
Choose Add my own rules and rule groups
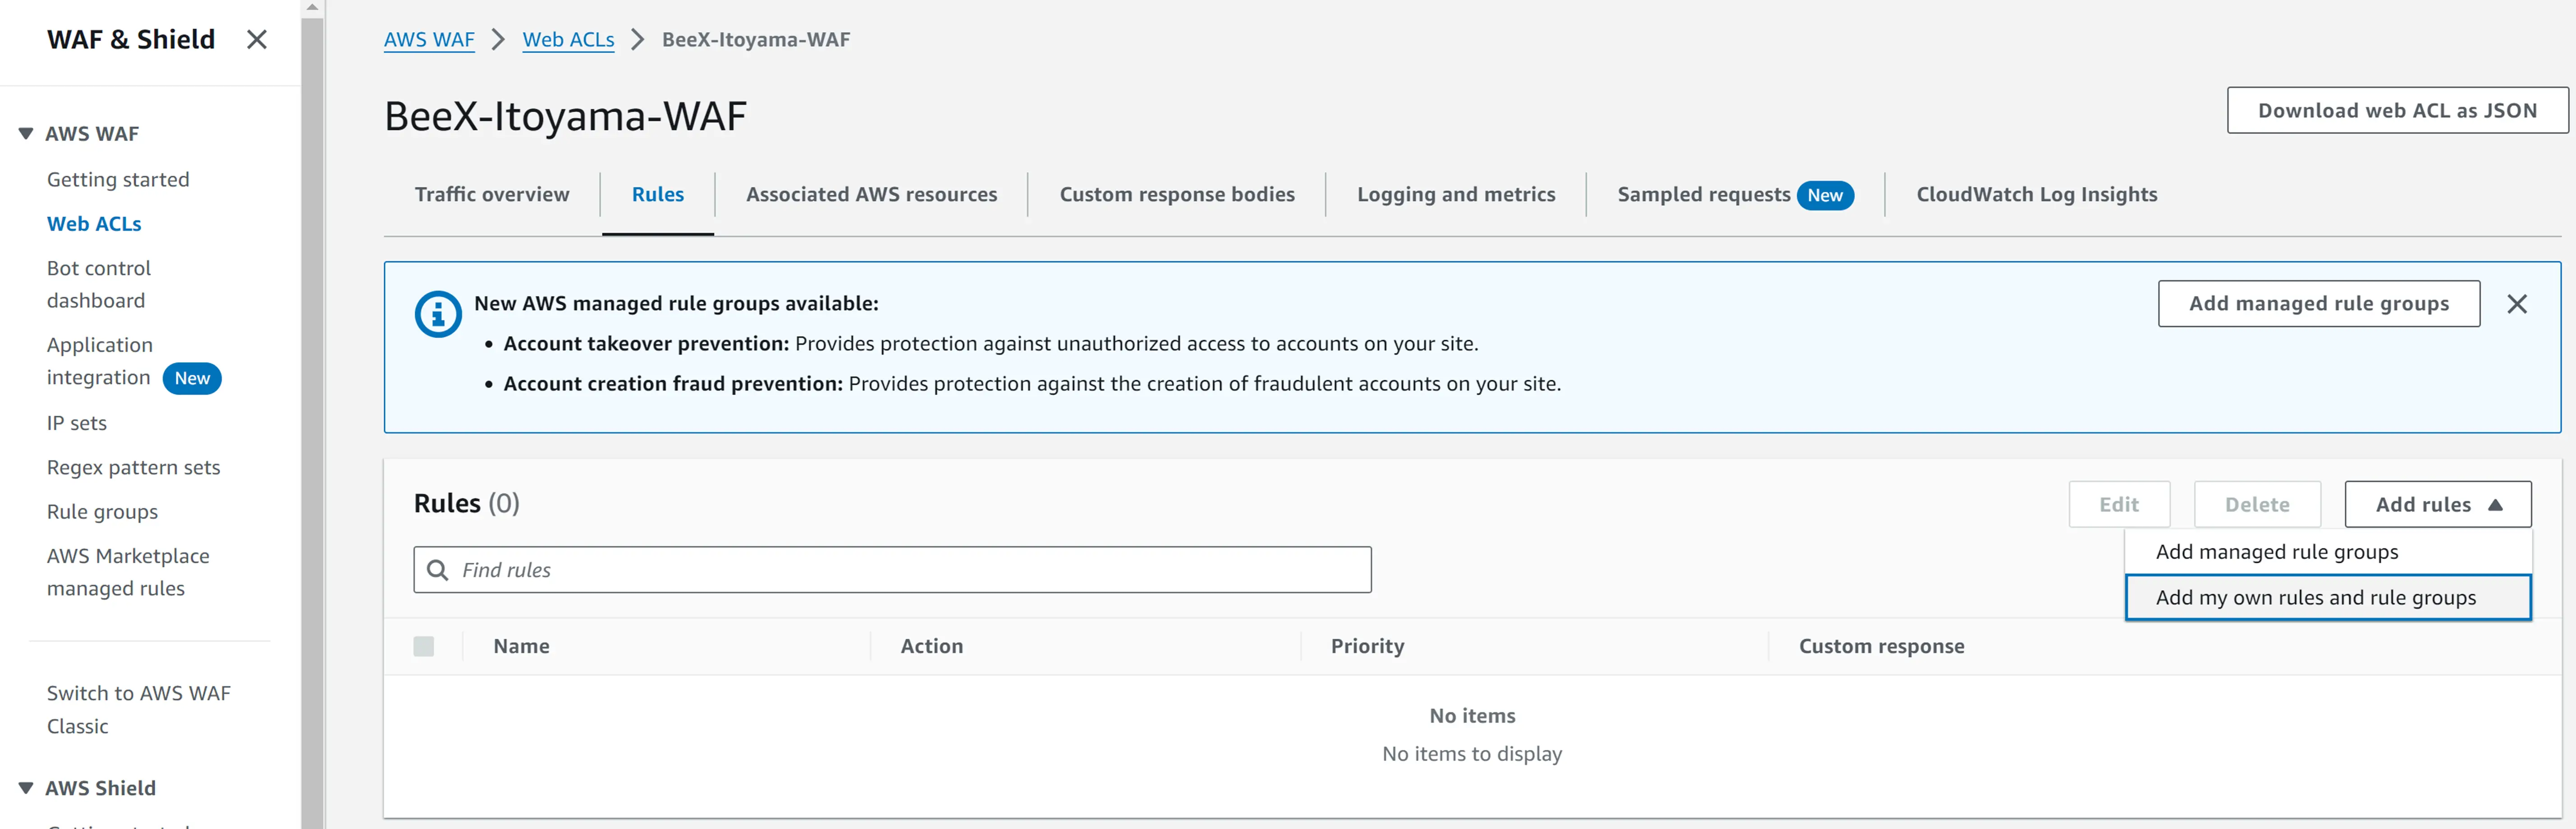(2328, 597)
